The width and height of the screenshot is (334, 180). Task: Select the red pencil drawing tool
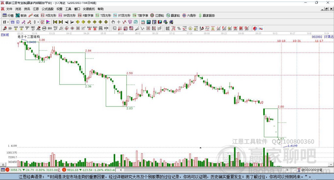(x=5, y=29)
